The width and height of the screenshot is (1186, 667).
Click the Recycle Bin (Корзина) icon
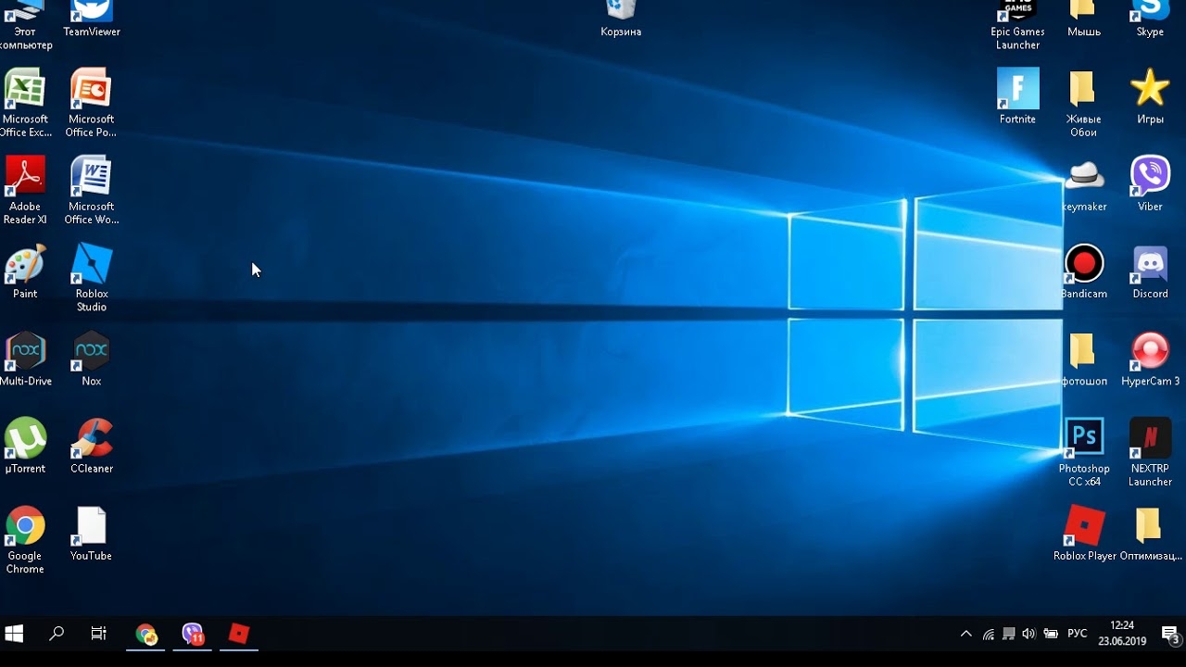click(621, 19)
